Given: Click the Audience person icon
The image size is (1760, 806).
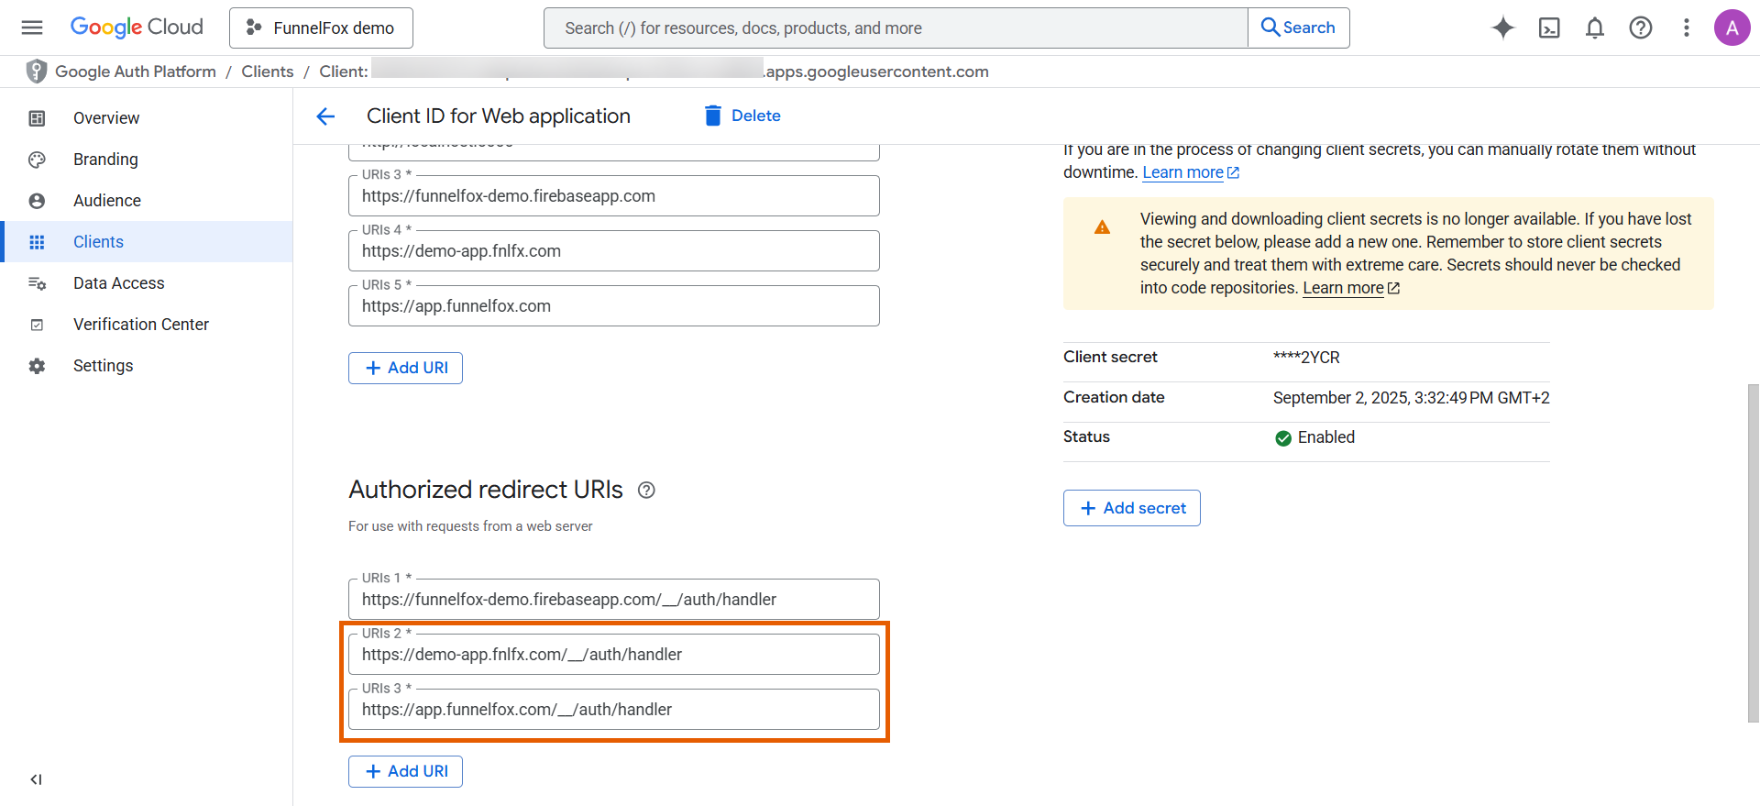Looking at the screenshot, I should [37, 201].
